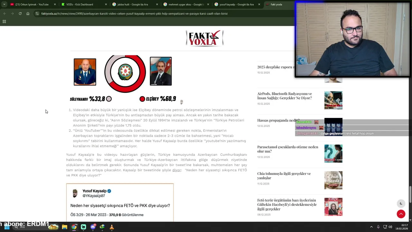Screen dimensions: 412x232
Task: Click the microphone tray icon
Action: tap(378, 227)
